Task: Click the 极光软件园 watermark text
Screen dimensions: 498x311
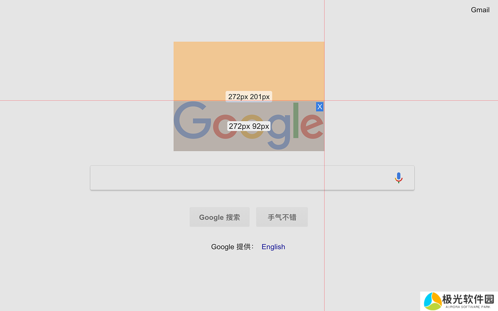Action: 468,299
